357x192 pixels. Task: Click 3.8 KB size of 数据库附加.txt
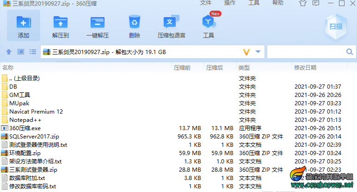pos(193,178)
